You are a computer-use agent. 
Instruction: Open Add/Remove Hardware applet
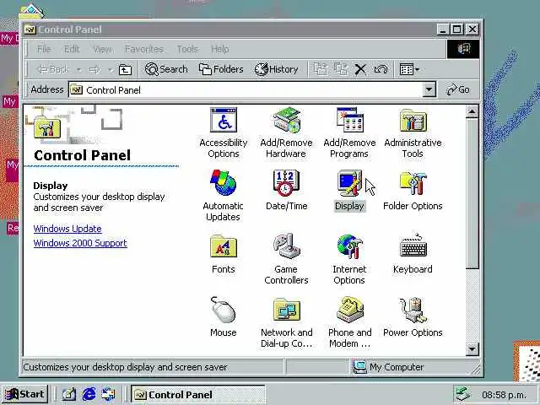[286, 132]
